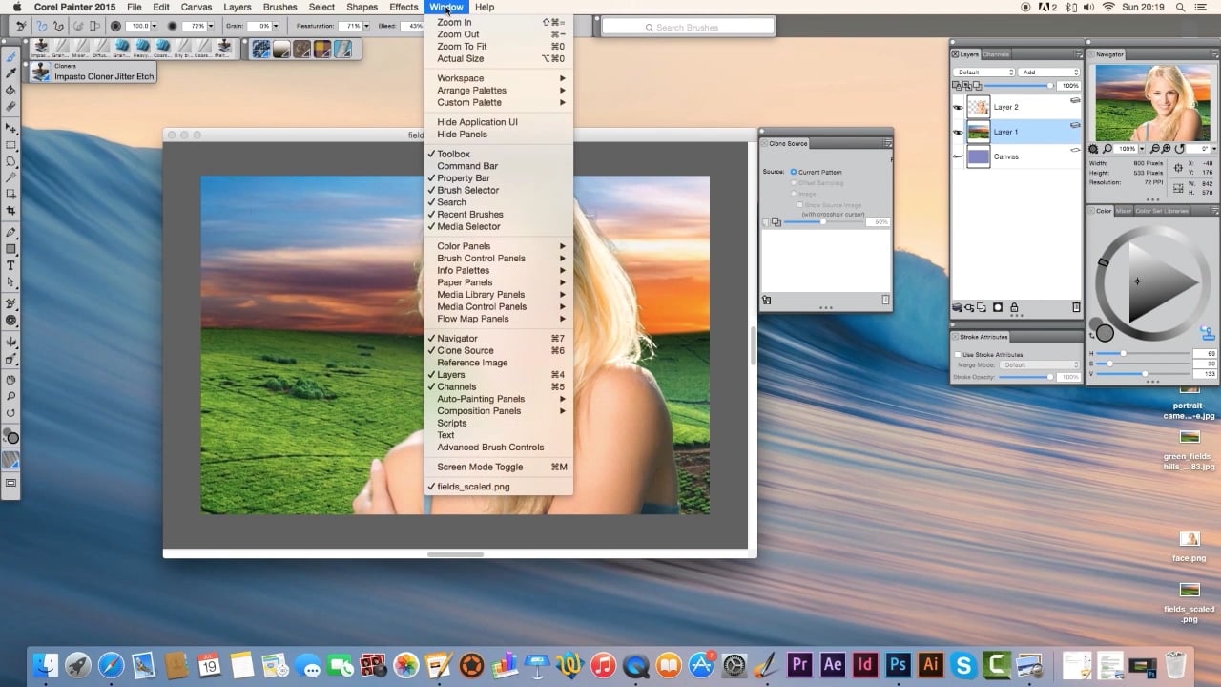Select the Eraser tool in the toolbox
Viewport: 1221px width, 687px height.
point(11,106)
